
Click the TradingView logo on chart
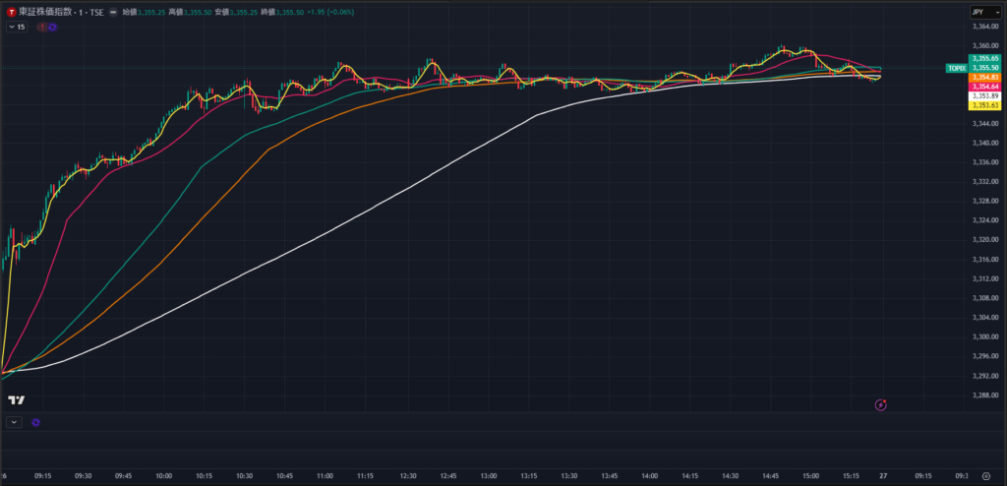(x=16, y=399)
